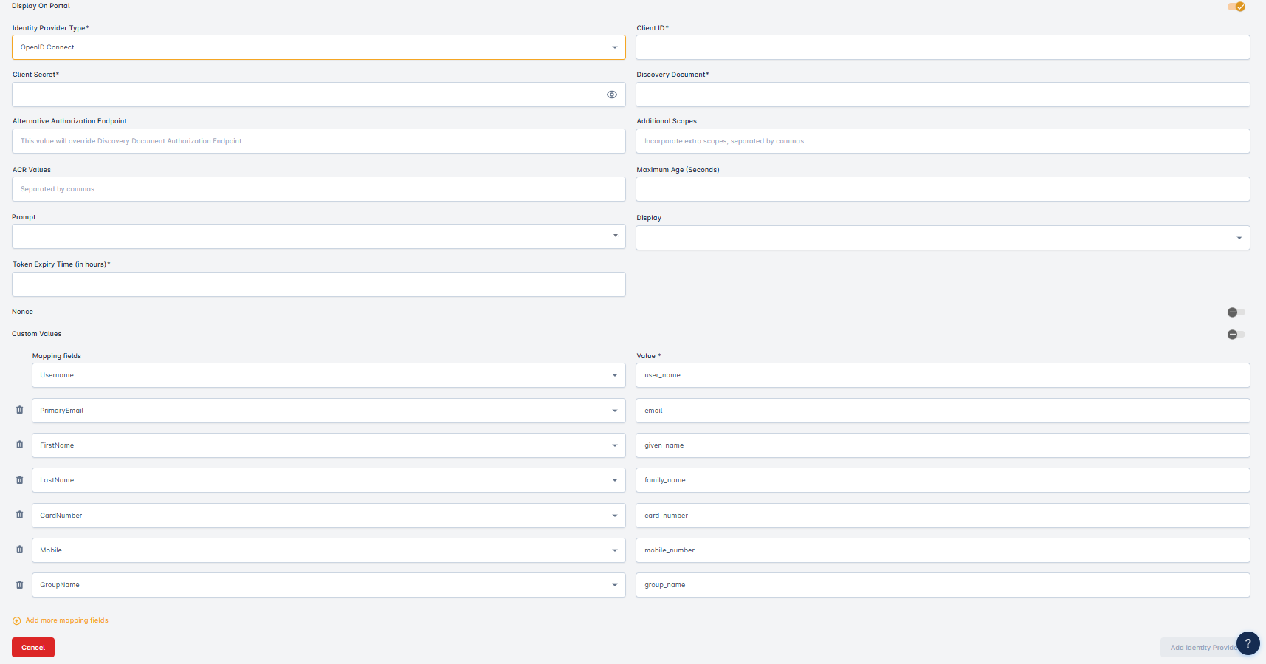
Task: Enable the Custom Values switch
Action: point(1236,335)
